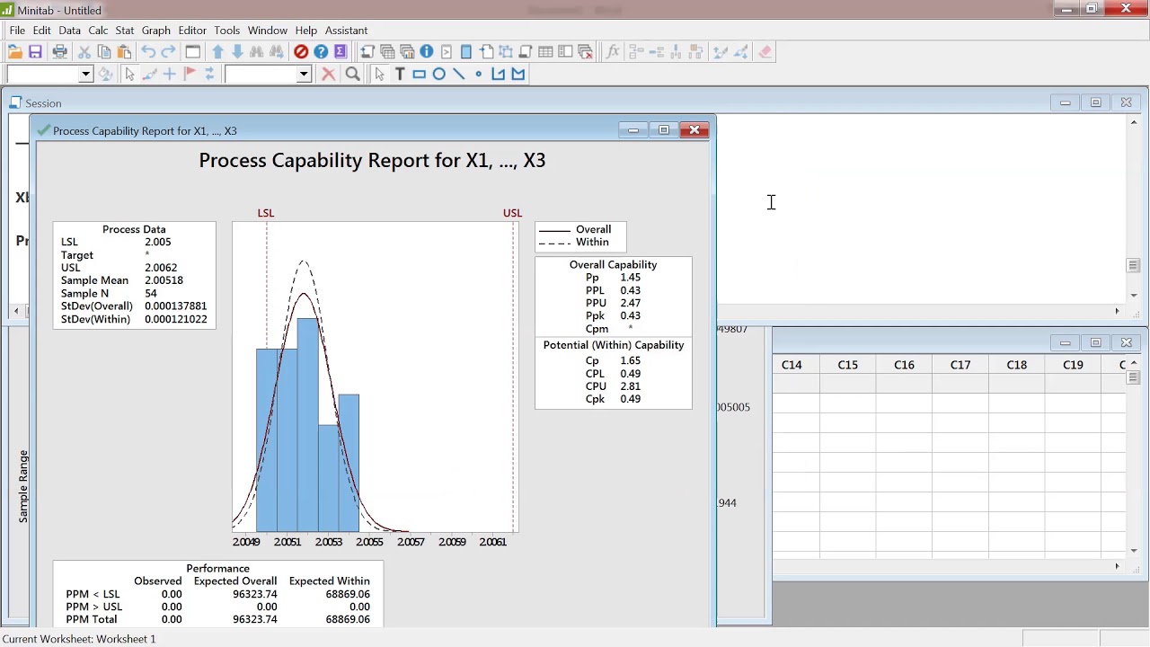This screenshot has width=1150, height=647.
Task: Click the blue Info icon in toolbar
Action: [x=427, y=52]
